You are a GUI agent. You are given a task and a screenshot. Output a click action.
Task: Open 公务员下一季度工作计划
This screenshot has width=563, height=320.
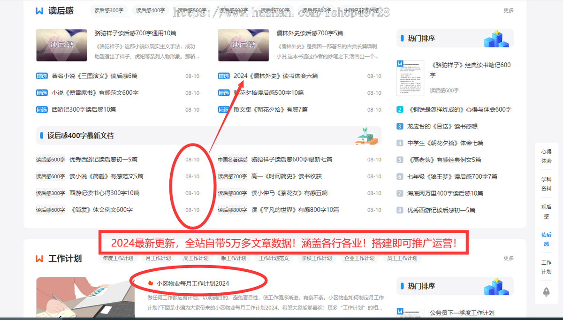click(x=462, y=313)
